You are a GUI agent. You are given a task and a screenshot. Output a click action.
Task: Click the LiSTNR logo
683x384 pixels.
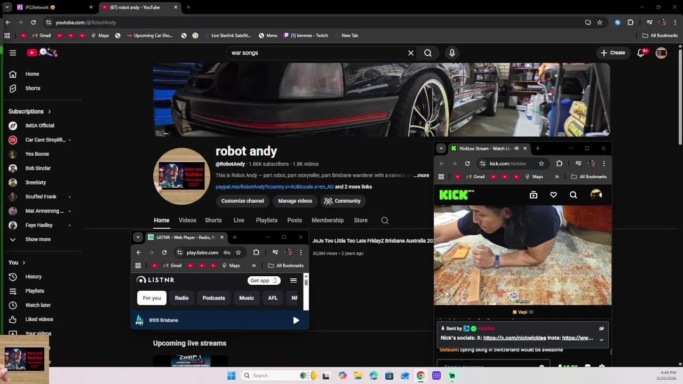tap(155, 280)
